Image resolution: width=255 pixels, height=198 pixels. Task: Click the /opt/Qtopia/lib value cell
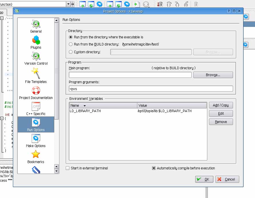[164, 111]
